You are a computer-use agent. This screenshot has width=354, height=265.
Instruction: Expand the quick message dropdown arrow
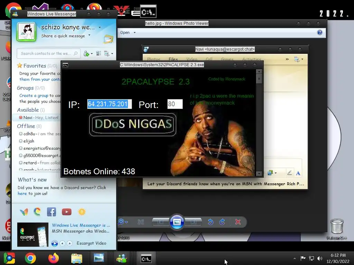[90, 35]
